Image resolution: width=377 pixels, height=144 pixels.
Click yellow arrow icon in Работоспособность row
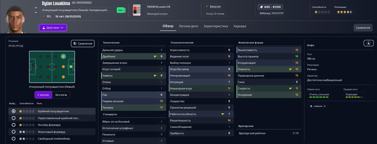click(x=223, y=114)
